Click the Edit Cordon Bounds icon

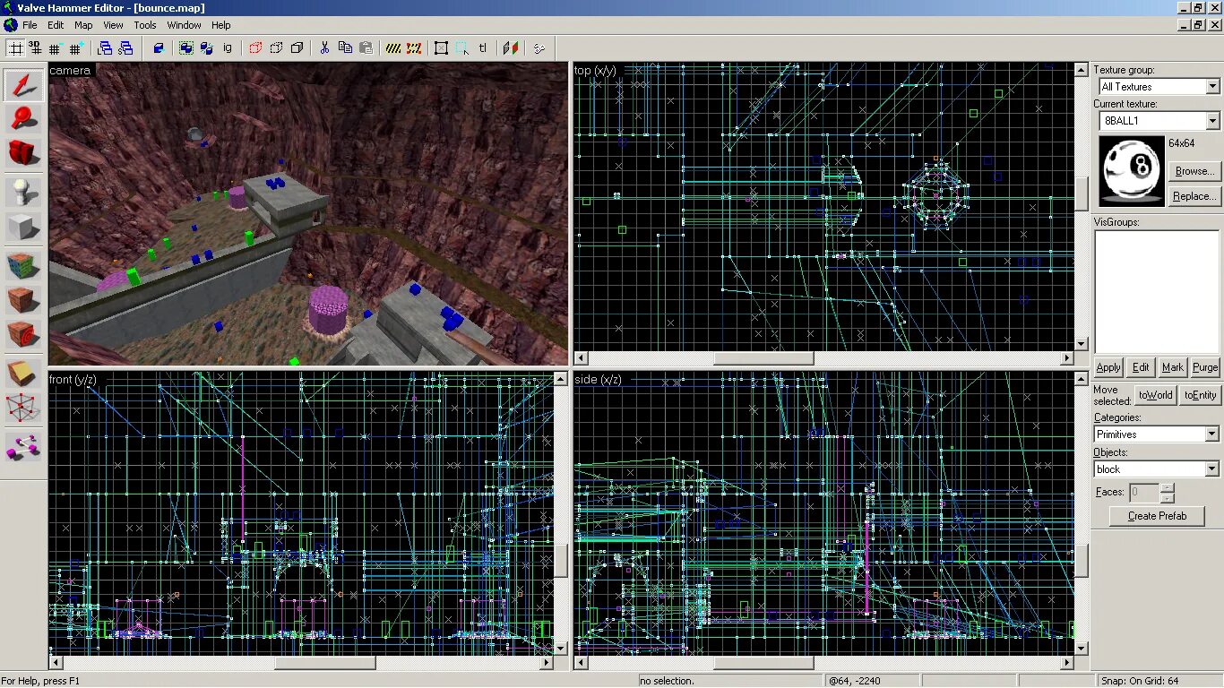point(414,47)
